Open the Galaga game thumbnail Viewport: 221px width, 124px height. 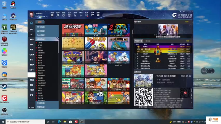tap(73, 57)
